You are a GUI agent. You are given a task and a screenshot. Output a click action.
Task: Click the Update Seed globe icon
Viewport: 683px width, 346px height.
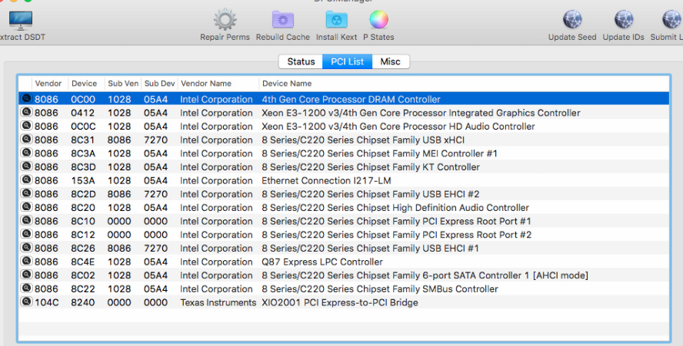click(571, 21)
